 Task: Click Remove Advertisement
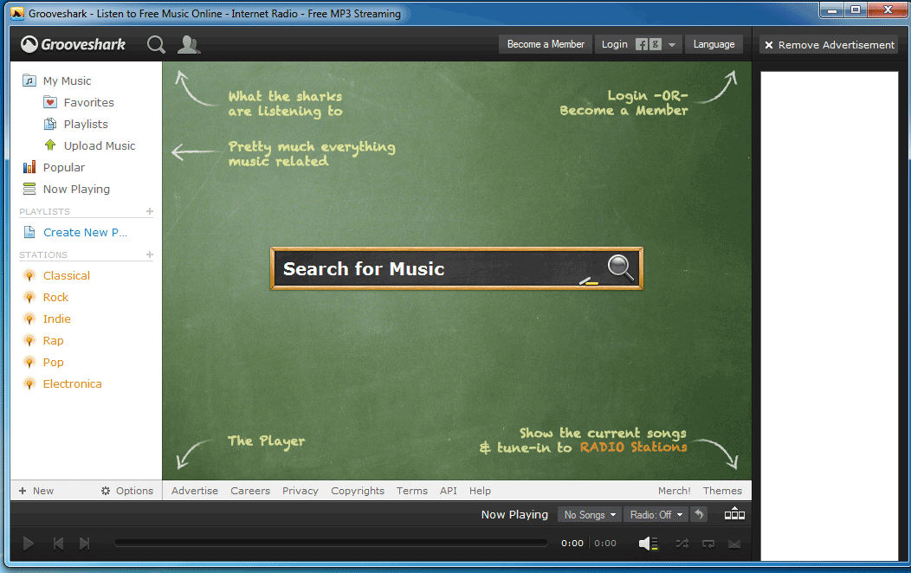click(x=829, y=45)
